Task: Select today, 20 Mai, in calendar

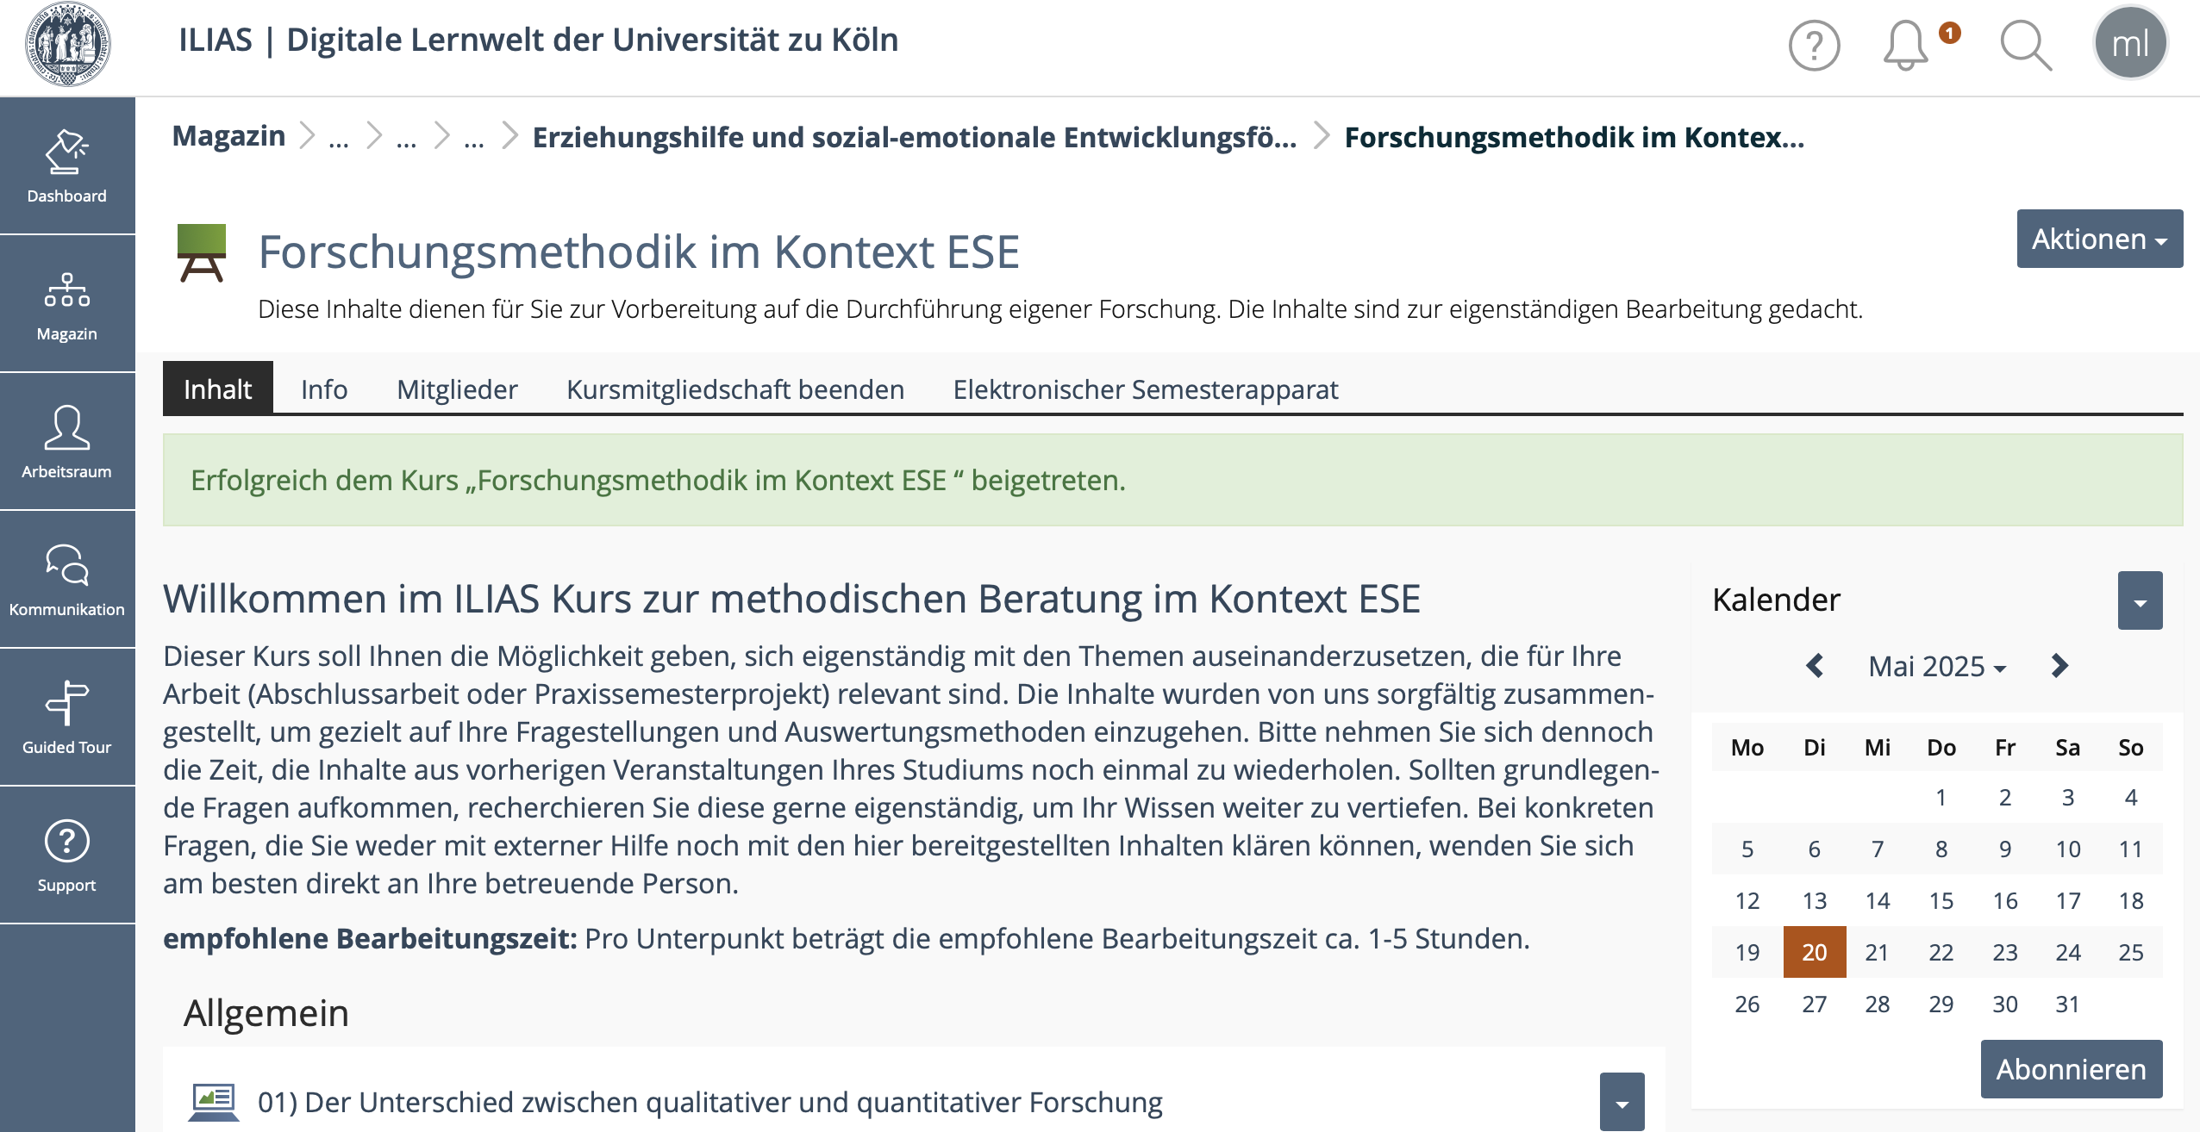Action: click(x=1814, y=952)
